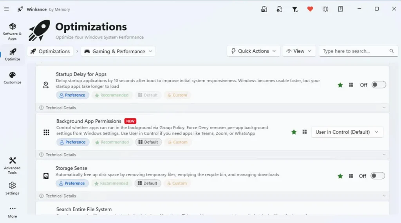Open the Customize section in sidebar
Viewport: 401px width, 223px height.
click(x=13, y=78)
